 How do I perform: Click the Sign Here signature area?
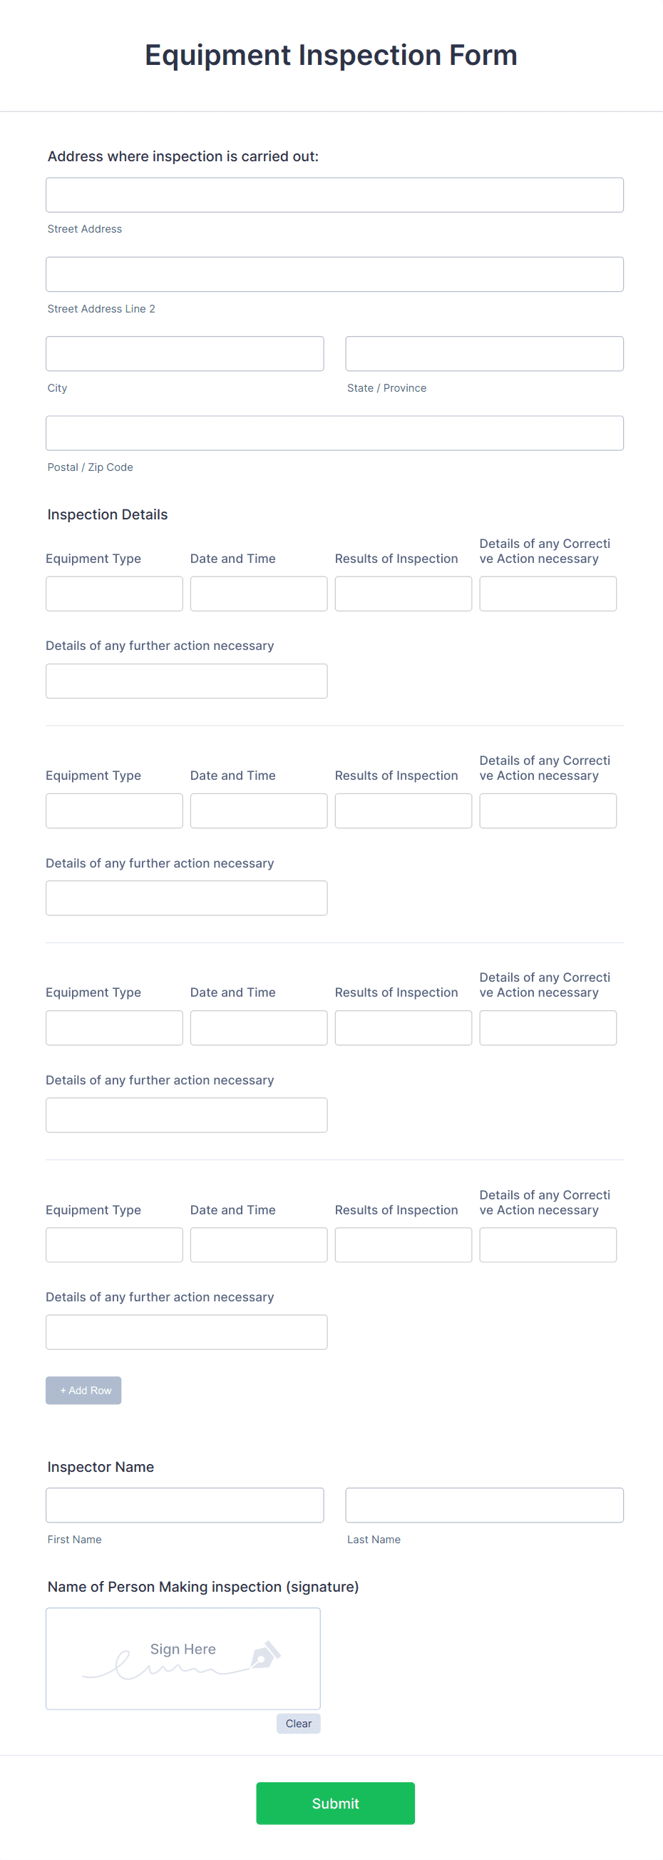(182, 1657)
